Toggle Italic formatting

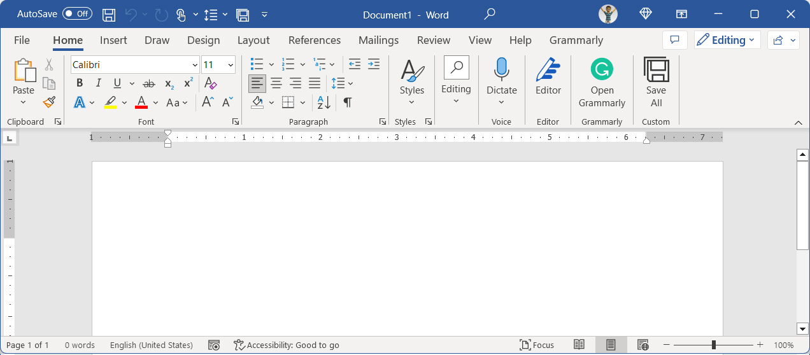(x=98, y=83)
